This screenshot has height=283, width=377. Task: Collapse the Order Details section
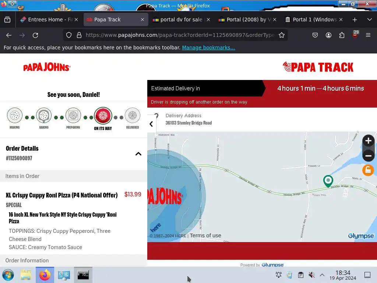(138, 154)
